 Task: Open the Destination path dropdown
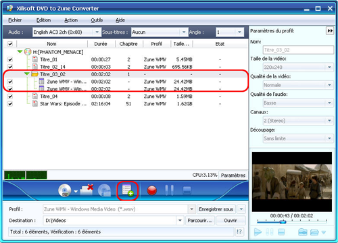(180, 221)
